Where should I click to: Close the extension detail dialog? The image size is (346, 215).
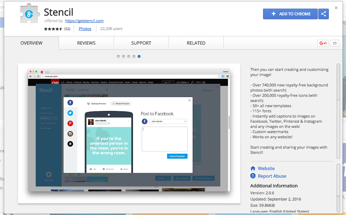point(336,8)
